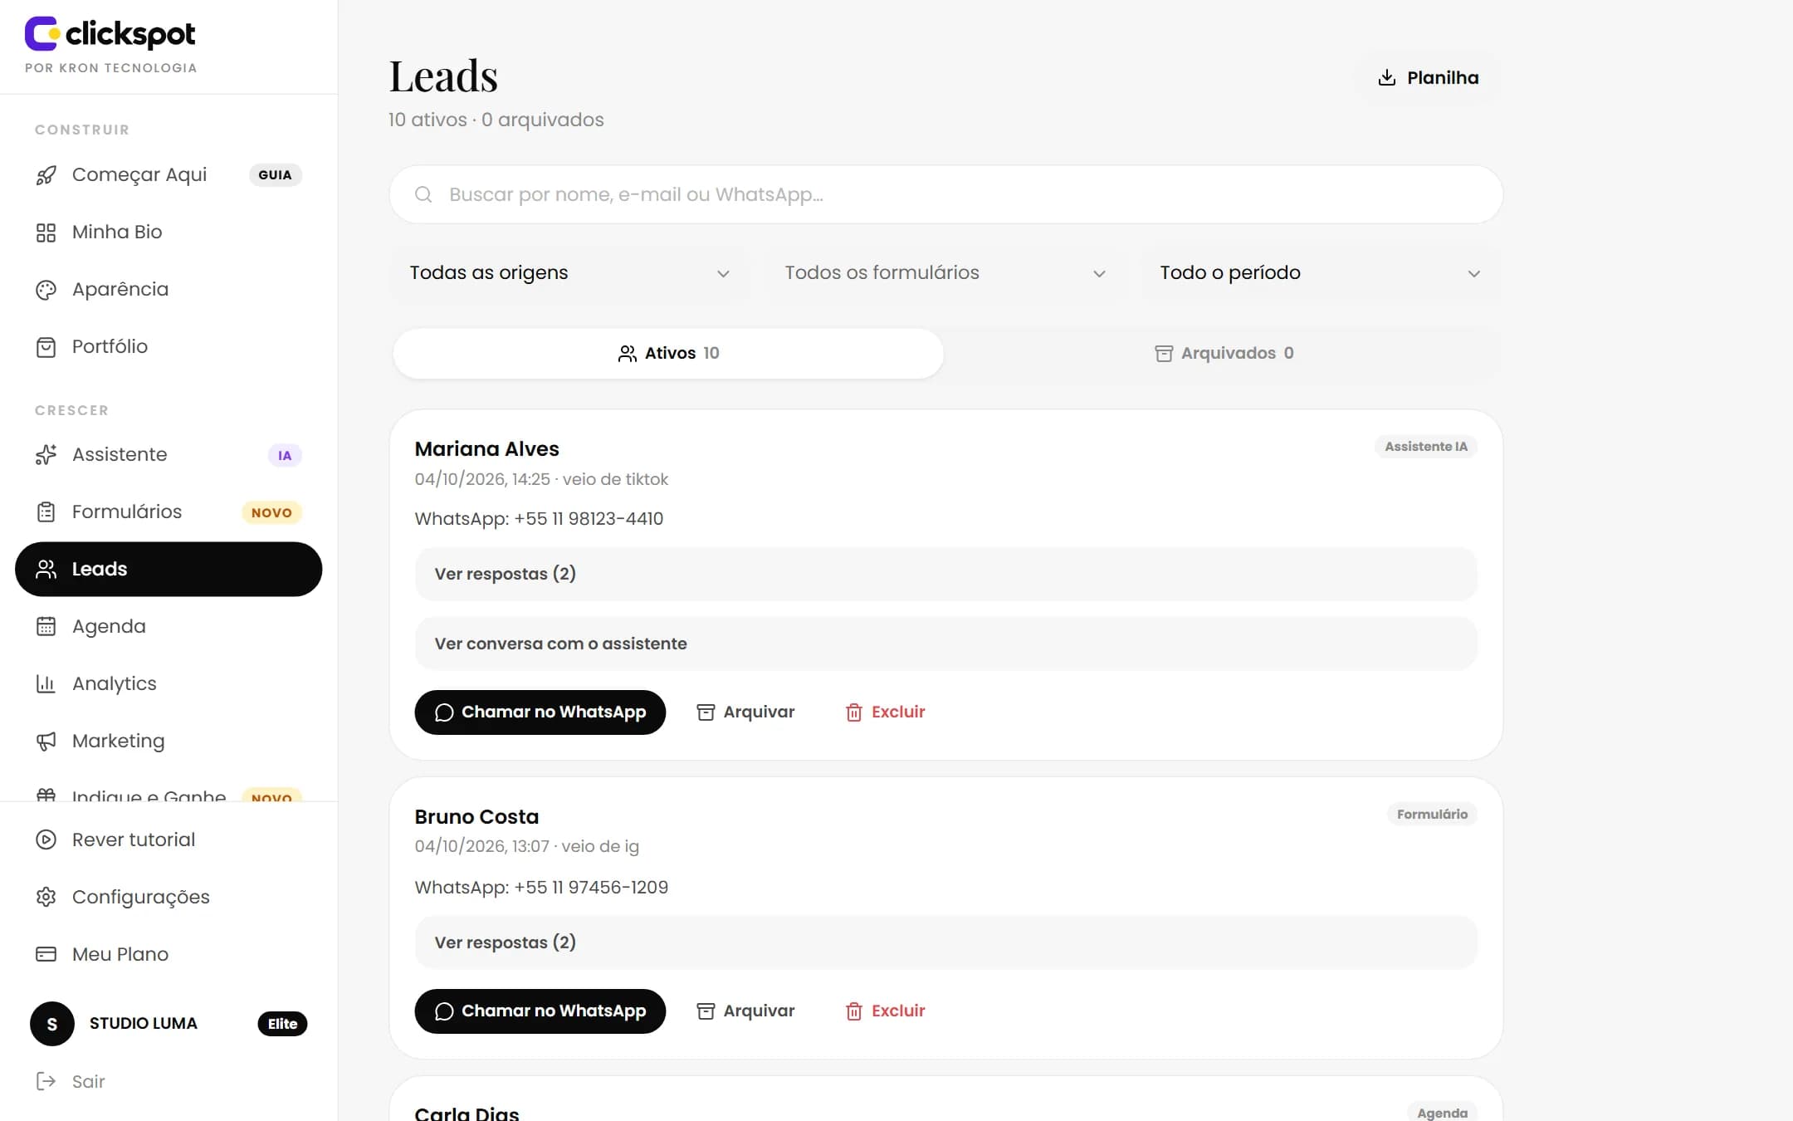This screenshot has height=1121, width=1793.
Task: Click the search magnifier icon
Action: (423, 194)
